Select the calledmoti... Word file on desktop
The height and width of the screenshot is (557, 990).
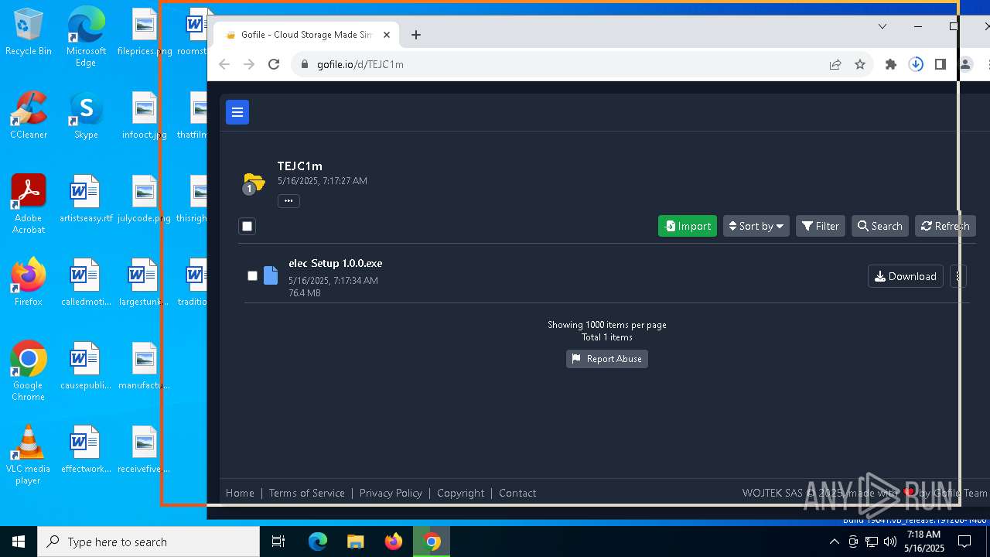[86, 282]
